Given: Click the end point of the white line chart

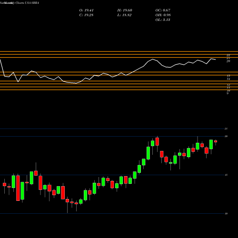Looking at the screenshot, I should point(215,59).
